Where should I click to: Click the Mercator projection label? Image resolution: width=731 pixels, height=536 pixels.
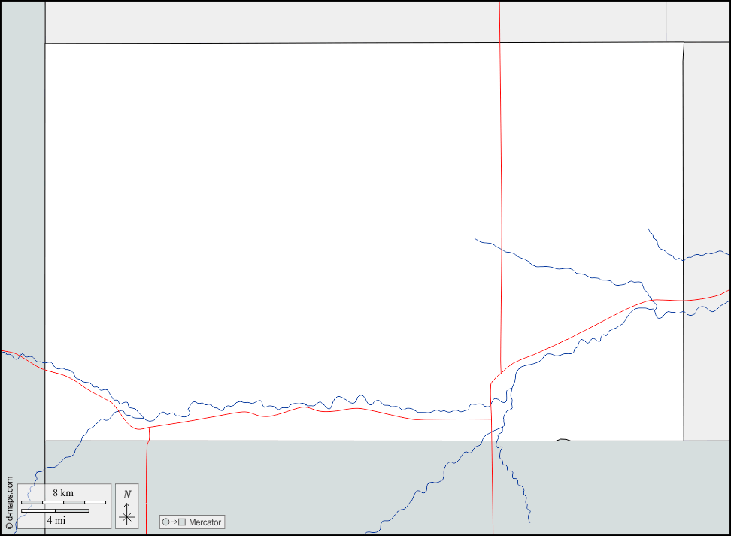click(205, 522)
